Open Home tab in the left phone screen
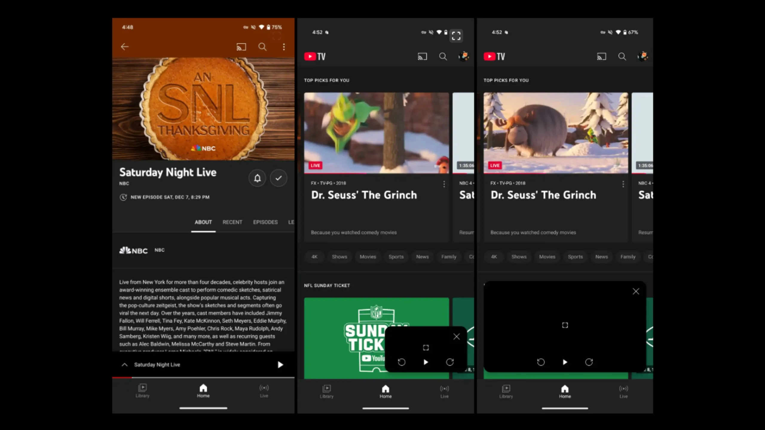The height and width of the screenshot is (430, 765). (203, 391)
